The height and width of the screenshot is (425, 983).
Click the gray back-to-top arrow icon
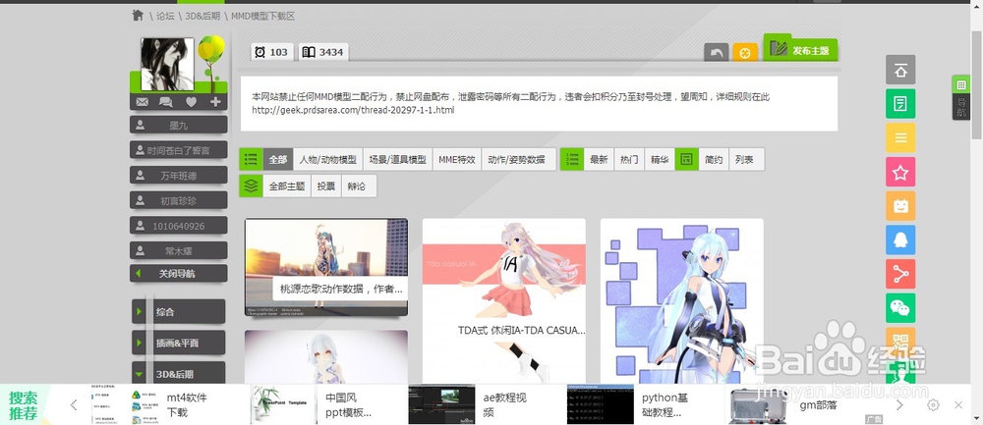[900, 70]
